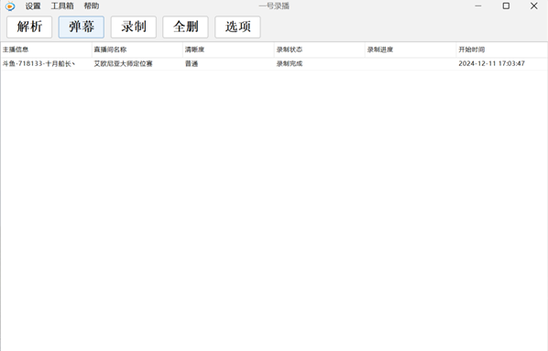Image resolution: width=548 pixels, height=351 pixels.
Task: Click the 弹幕 button
Action: click(x=82, y=27)
